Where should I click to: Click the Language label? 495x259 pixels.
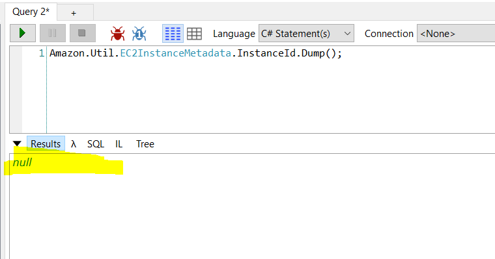tap(234, 34)
